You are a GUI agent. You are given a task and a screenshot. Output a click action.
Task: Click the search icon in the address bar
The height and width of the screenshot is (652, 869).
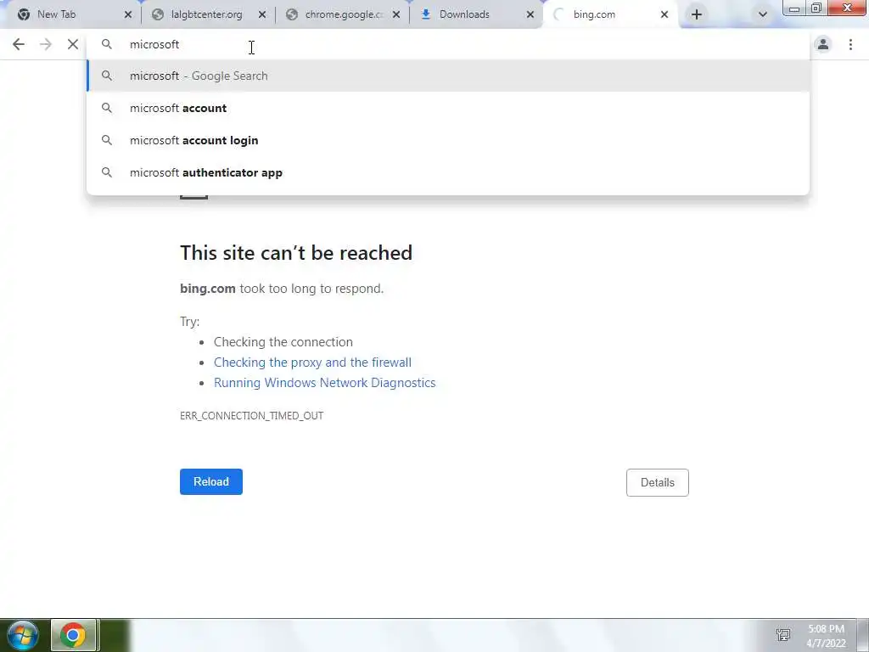click(107, 44)
